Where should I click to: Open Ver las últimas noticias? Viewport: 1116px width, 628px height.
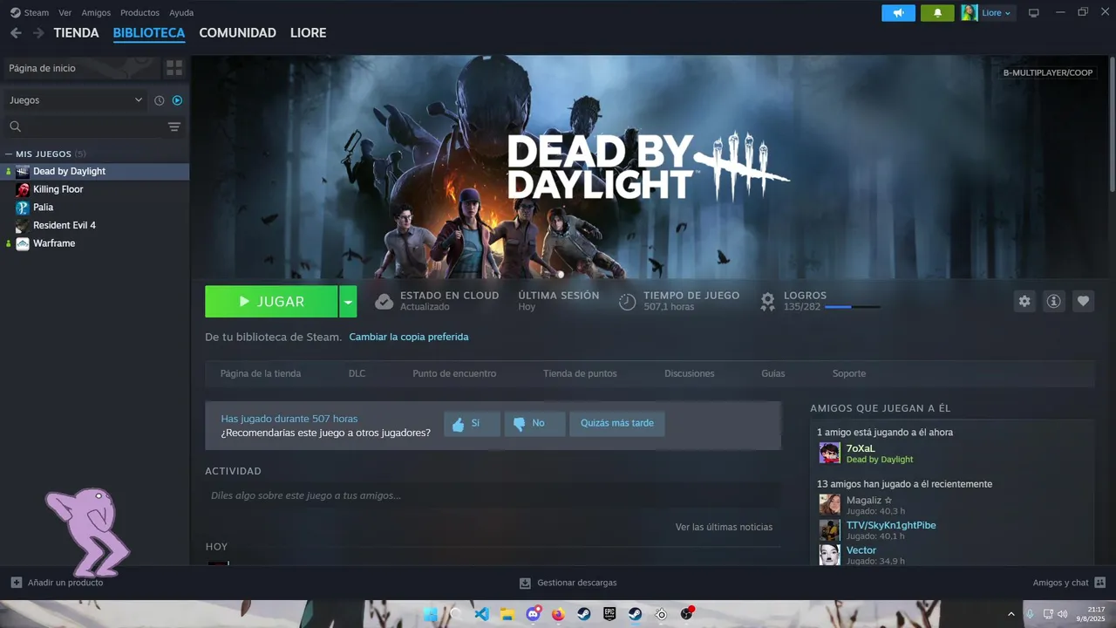coord(724,527)
